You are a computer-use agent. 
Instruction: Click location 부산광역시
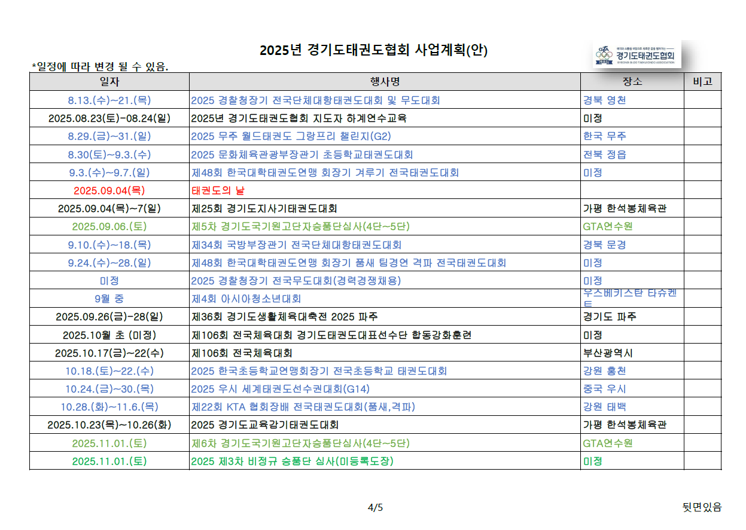pos(608,353)
